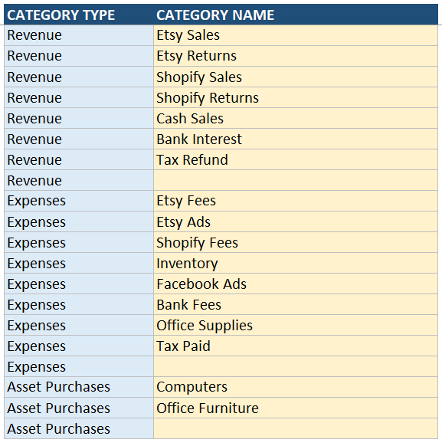Viewport: 442px width, 446px height.
Task: Click the Asset Purchases cell with no category name
Action: 79,428
